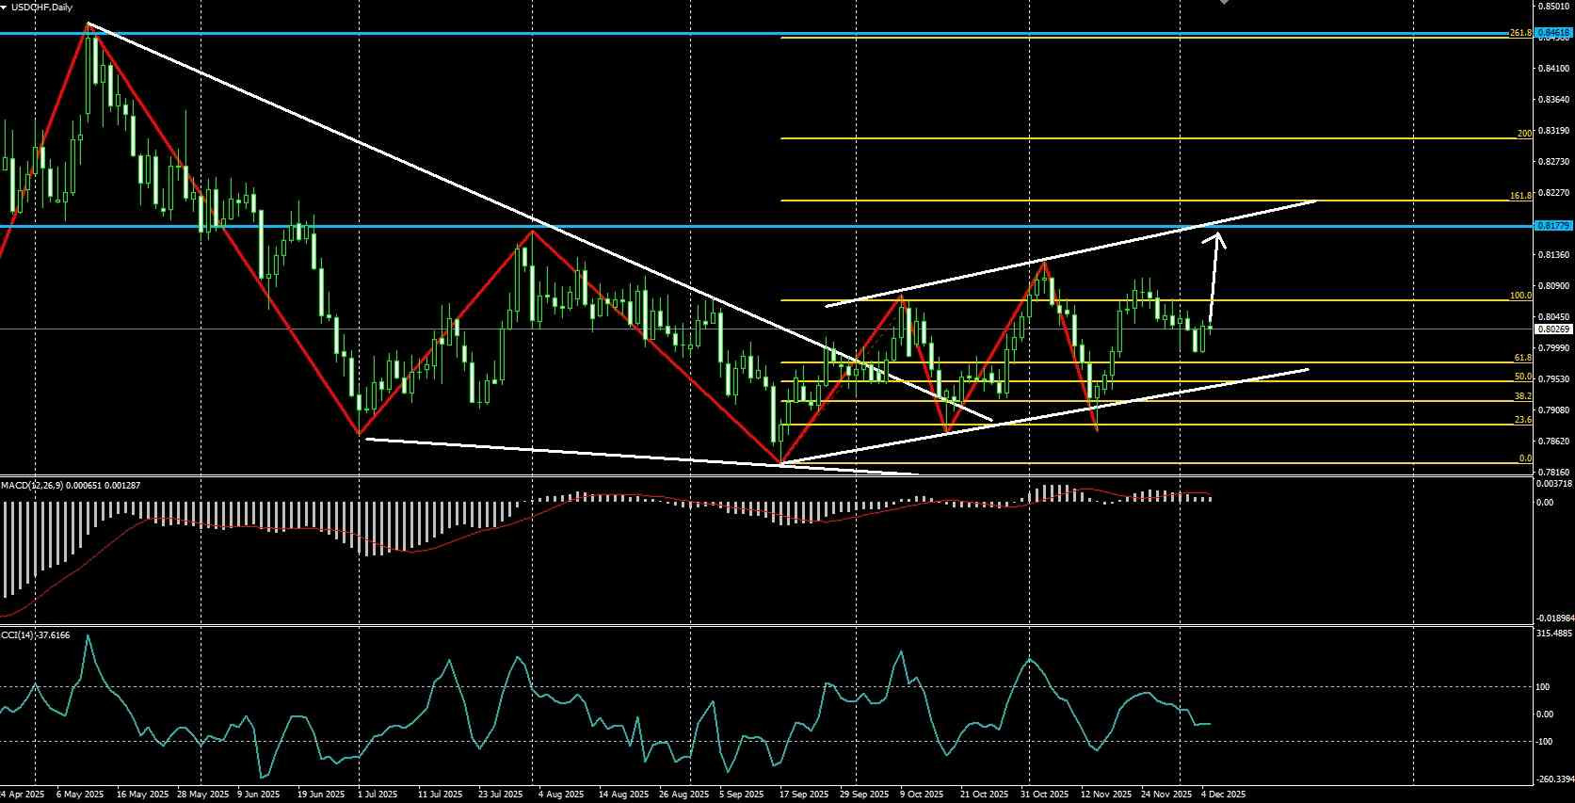Image resolution: width=1575 pixels, height=803 pixels.
Task: Click the 0.78160 price axis value
Action: [x=1553, y=472]
